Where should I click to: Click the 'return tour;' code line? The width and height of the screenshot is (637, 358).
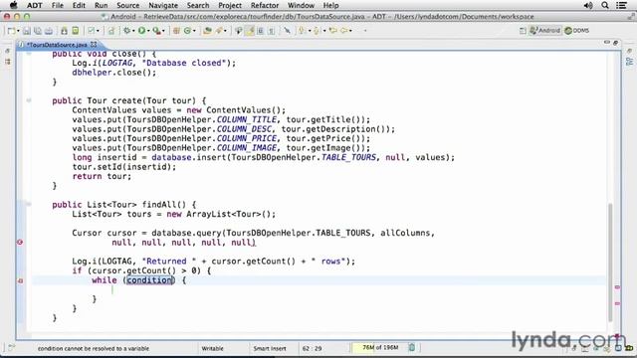pos(102,176)
